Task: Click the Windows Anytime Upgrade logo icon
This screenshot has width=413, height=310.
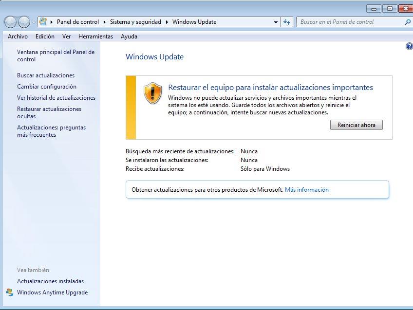Action: tap(10, 292)
